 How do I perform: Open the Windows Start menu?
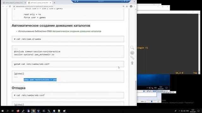3,111
